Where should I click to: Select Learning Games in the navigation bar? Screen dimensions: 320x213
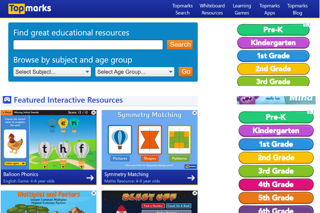[242, 9]
